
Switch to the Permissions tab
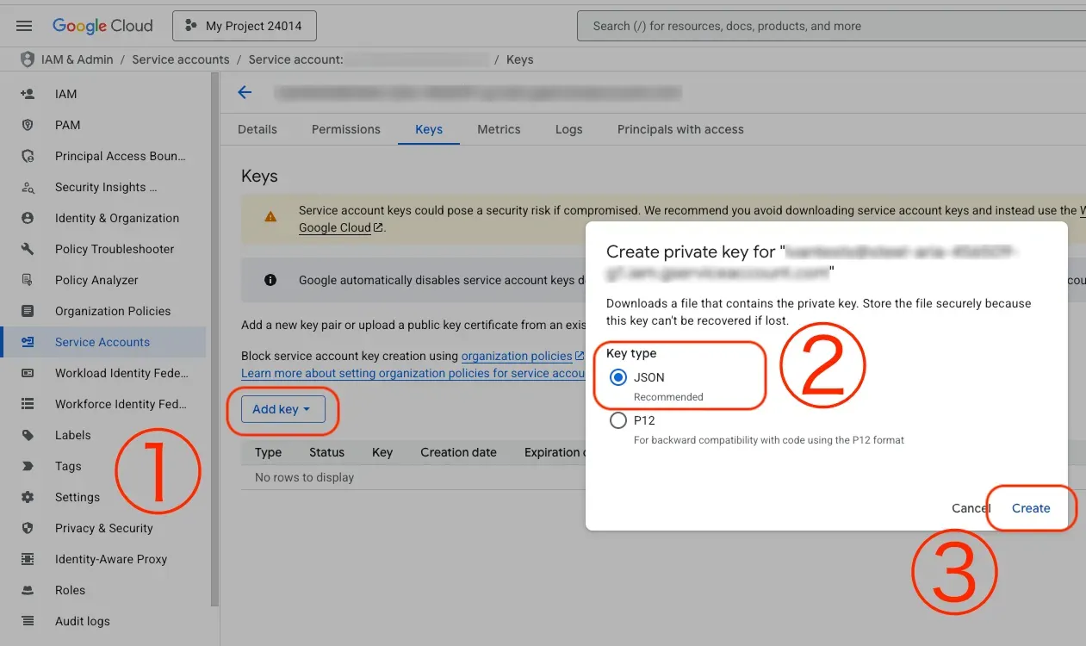[x=345, y=129]
